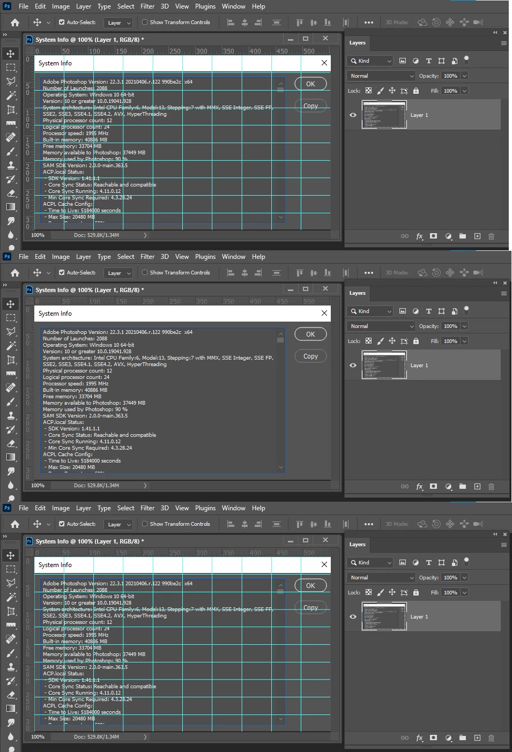Open the Filter menu in top menu bar
This screenshot has height=752, width=512.
pyautogui.click(x=147, y=6)
